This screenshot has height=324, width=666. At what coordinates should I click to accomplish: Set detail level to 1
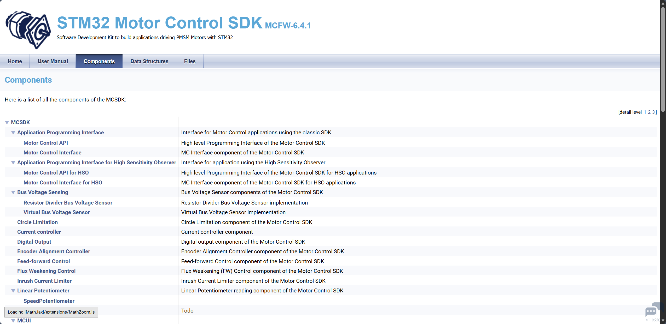coord(645,112)
